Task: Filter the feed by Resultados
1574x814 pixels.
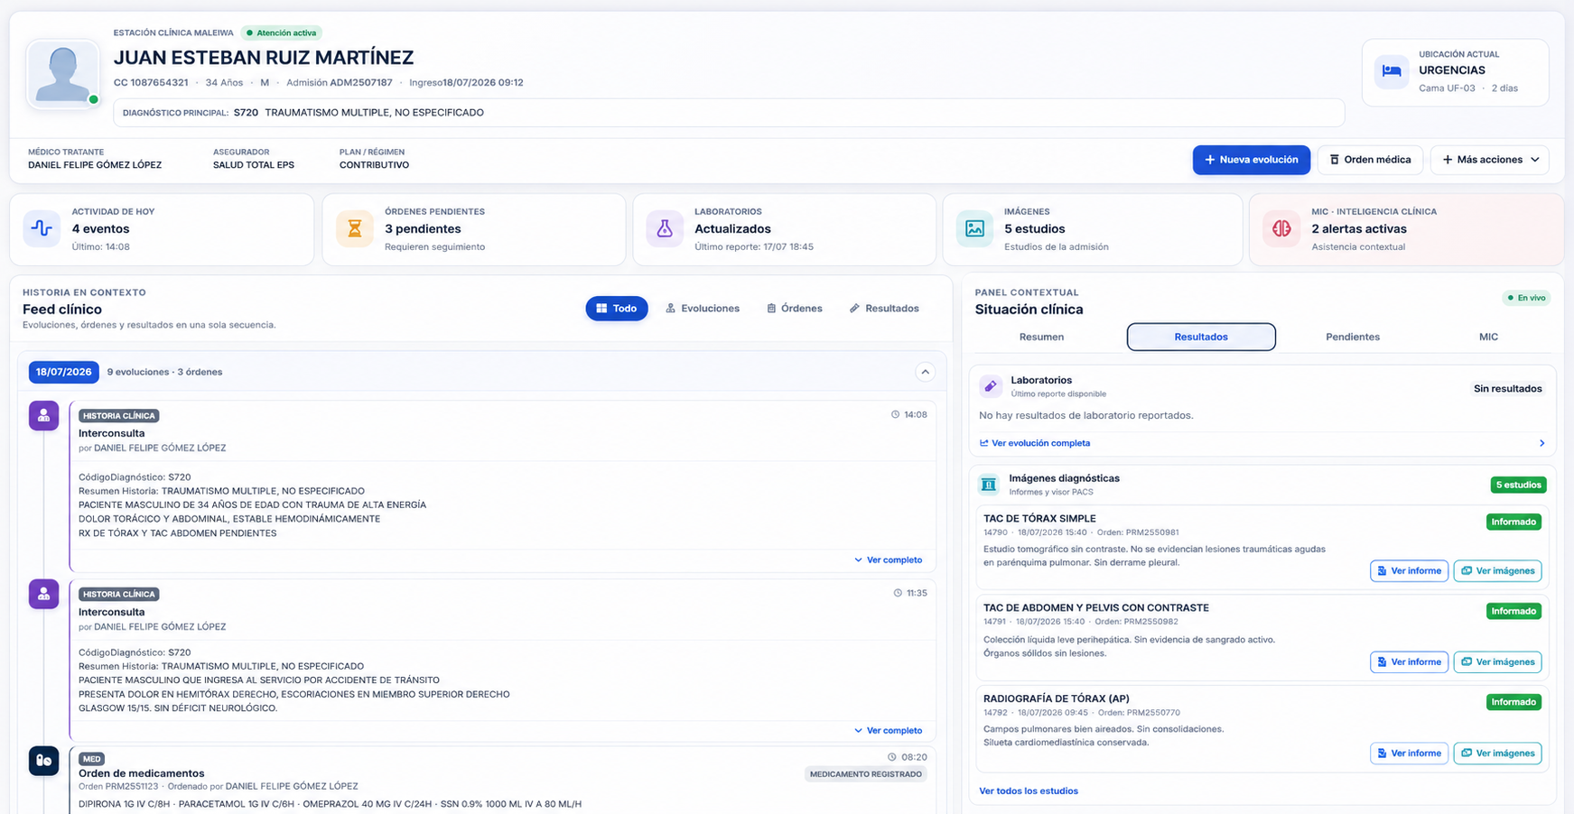Action: [x=884, y=309]
